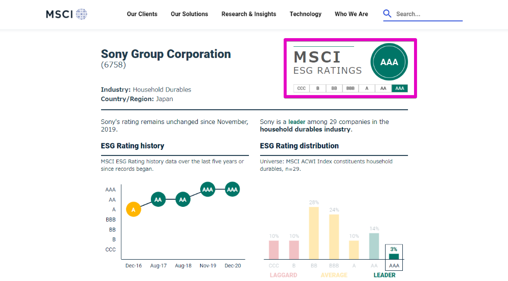Click the BB 28% distribution bar
The height and width of the screenshot is (281, 508).
coord(314,233)
